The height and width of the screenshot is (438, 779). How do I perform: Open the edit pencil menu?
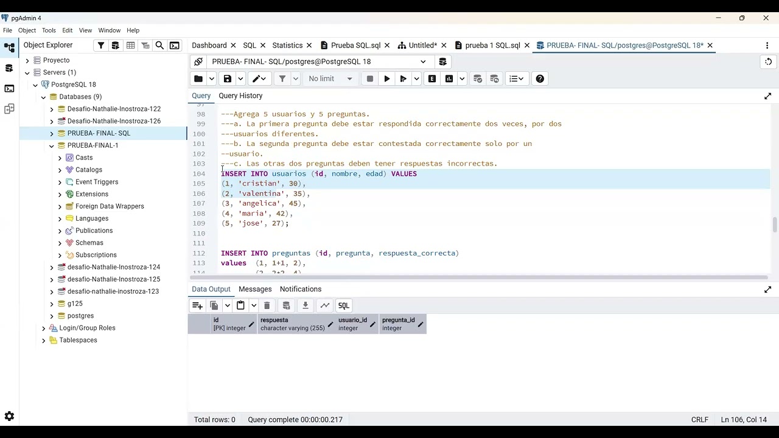[x=260, y=78]
